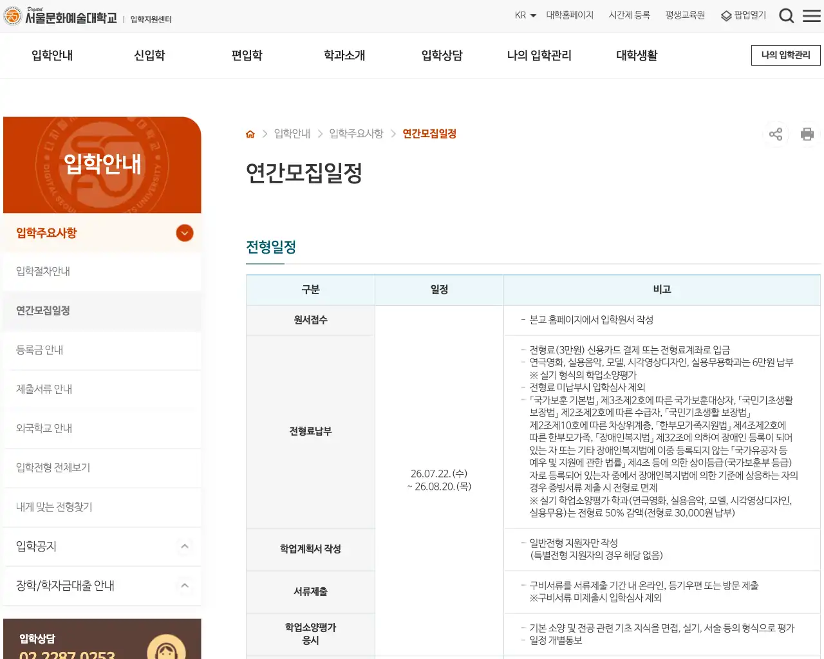This screenshot has width=824, height=659.
Task: Click the 전형료납부 row label
Action: 311,431
